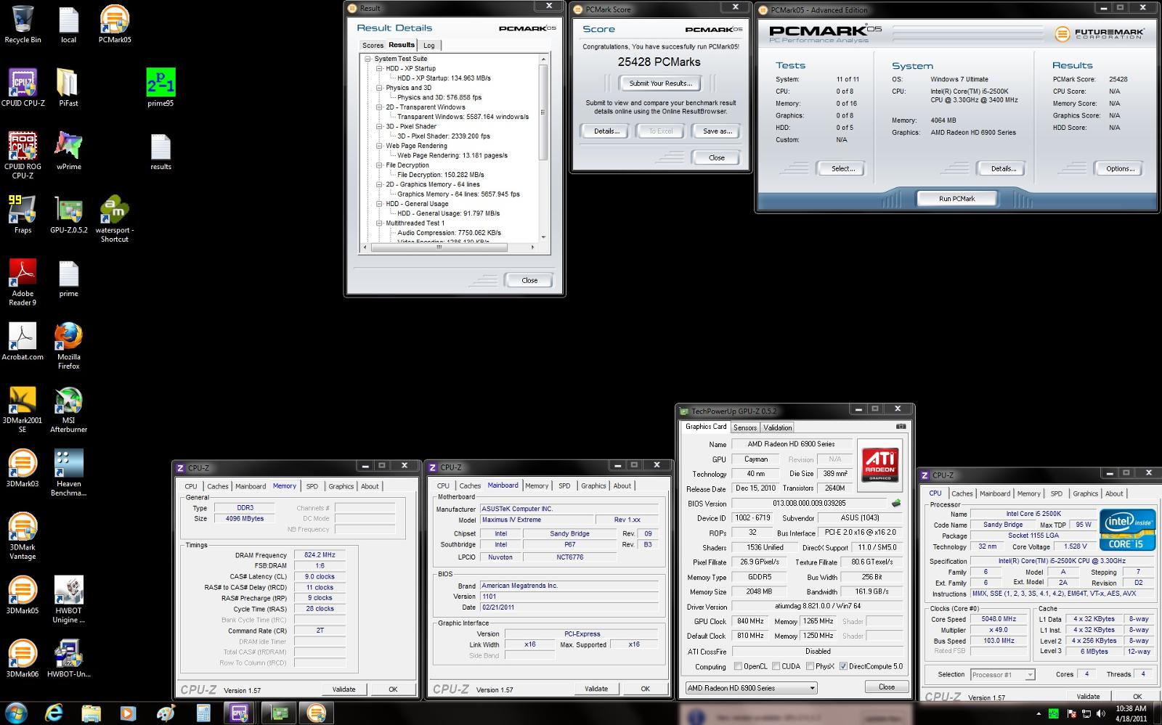Select the GPU-Z.0.5.2 desktop icon
The width and height of the screenshot is (1162, 725).
(x=68, y=214)
